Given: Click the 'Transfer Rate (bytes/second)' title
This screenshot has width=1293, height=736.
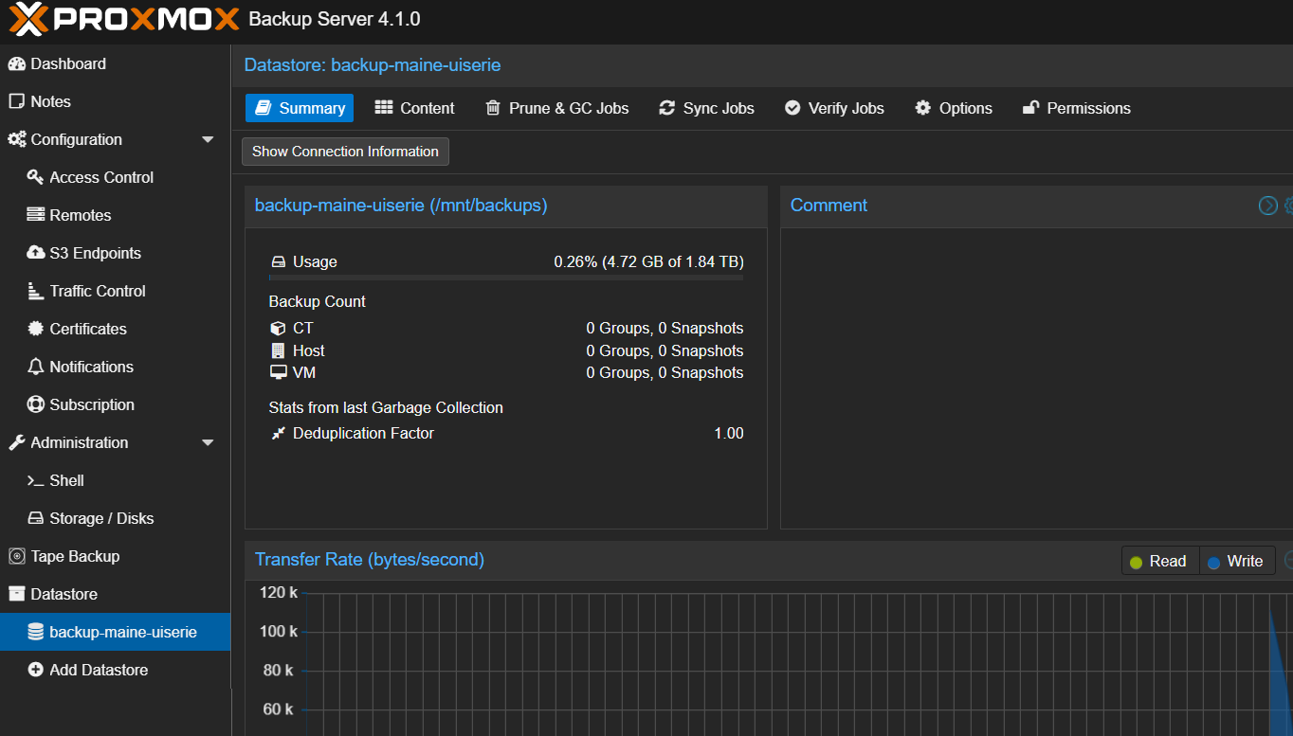Looking at the screenshot, I should 370,560.
